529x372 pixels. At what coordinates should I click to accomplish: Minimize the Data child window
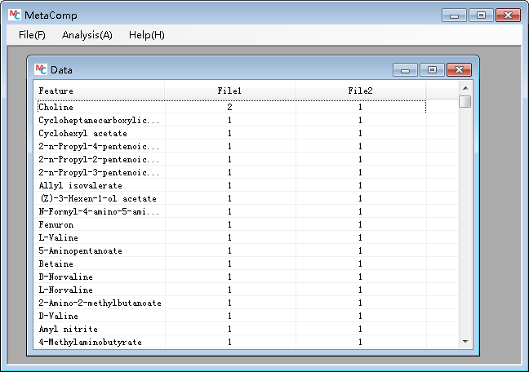tap(405, 70)
